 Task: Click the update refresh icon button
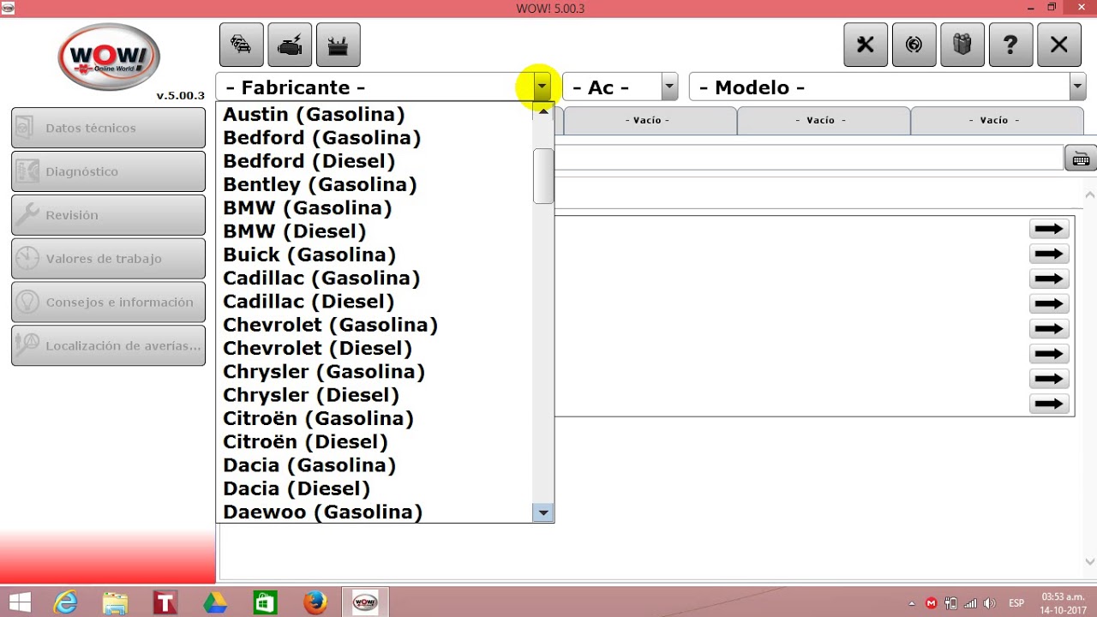tap(914, 45)
